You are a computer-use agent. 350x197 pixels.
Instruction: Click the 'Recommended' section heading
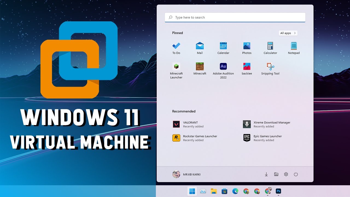click(x=184, y=111)
